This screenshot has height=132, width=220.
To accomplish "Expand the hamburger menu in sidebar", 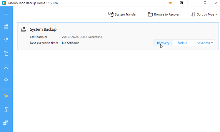I will 6,13.
